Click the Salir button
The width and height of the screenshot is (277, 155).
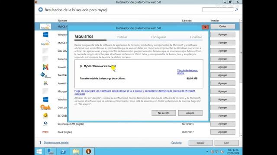pyautogui.click(x=226, y=143)
